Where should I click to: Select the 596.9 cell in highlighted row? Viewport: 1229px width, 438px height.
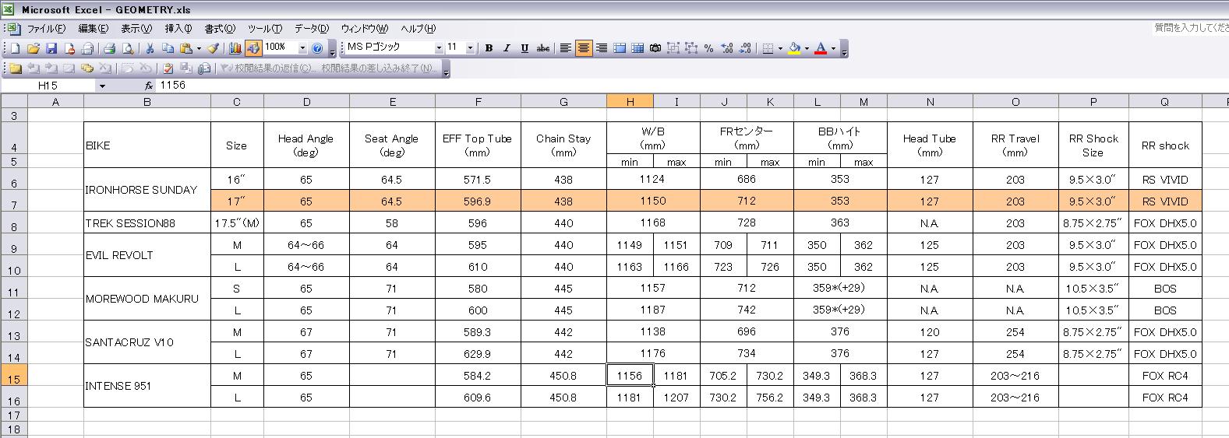pos(478,201)
